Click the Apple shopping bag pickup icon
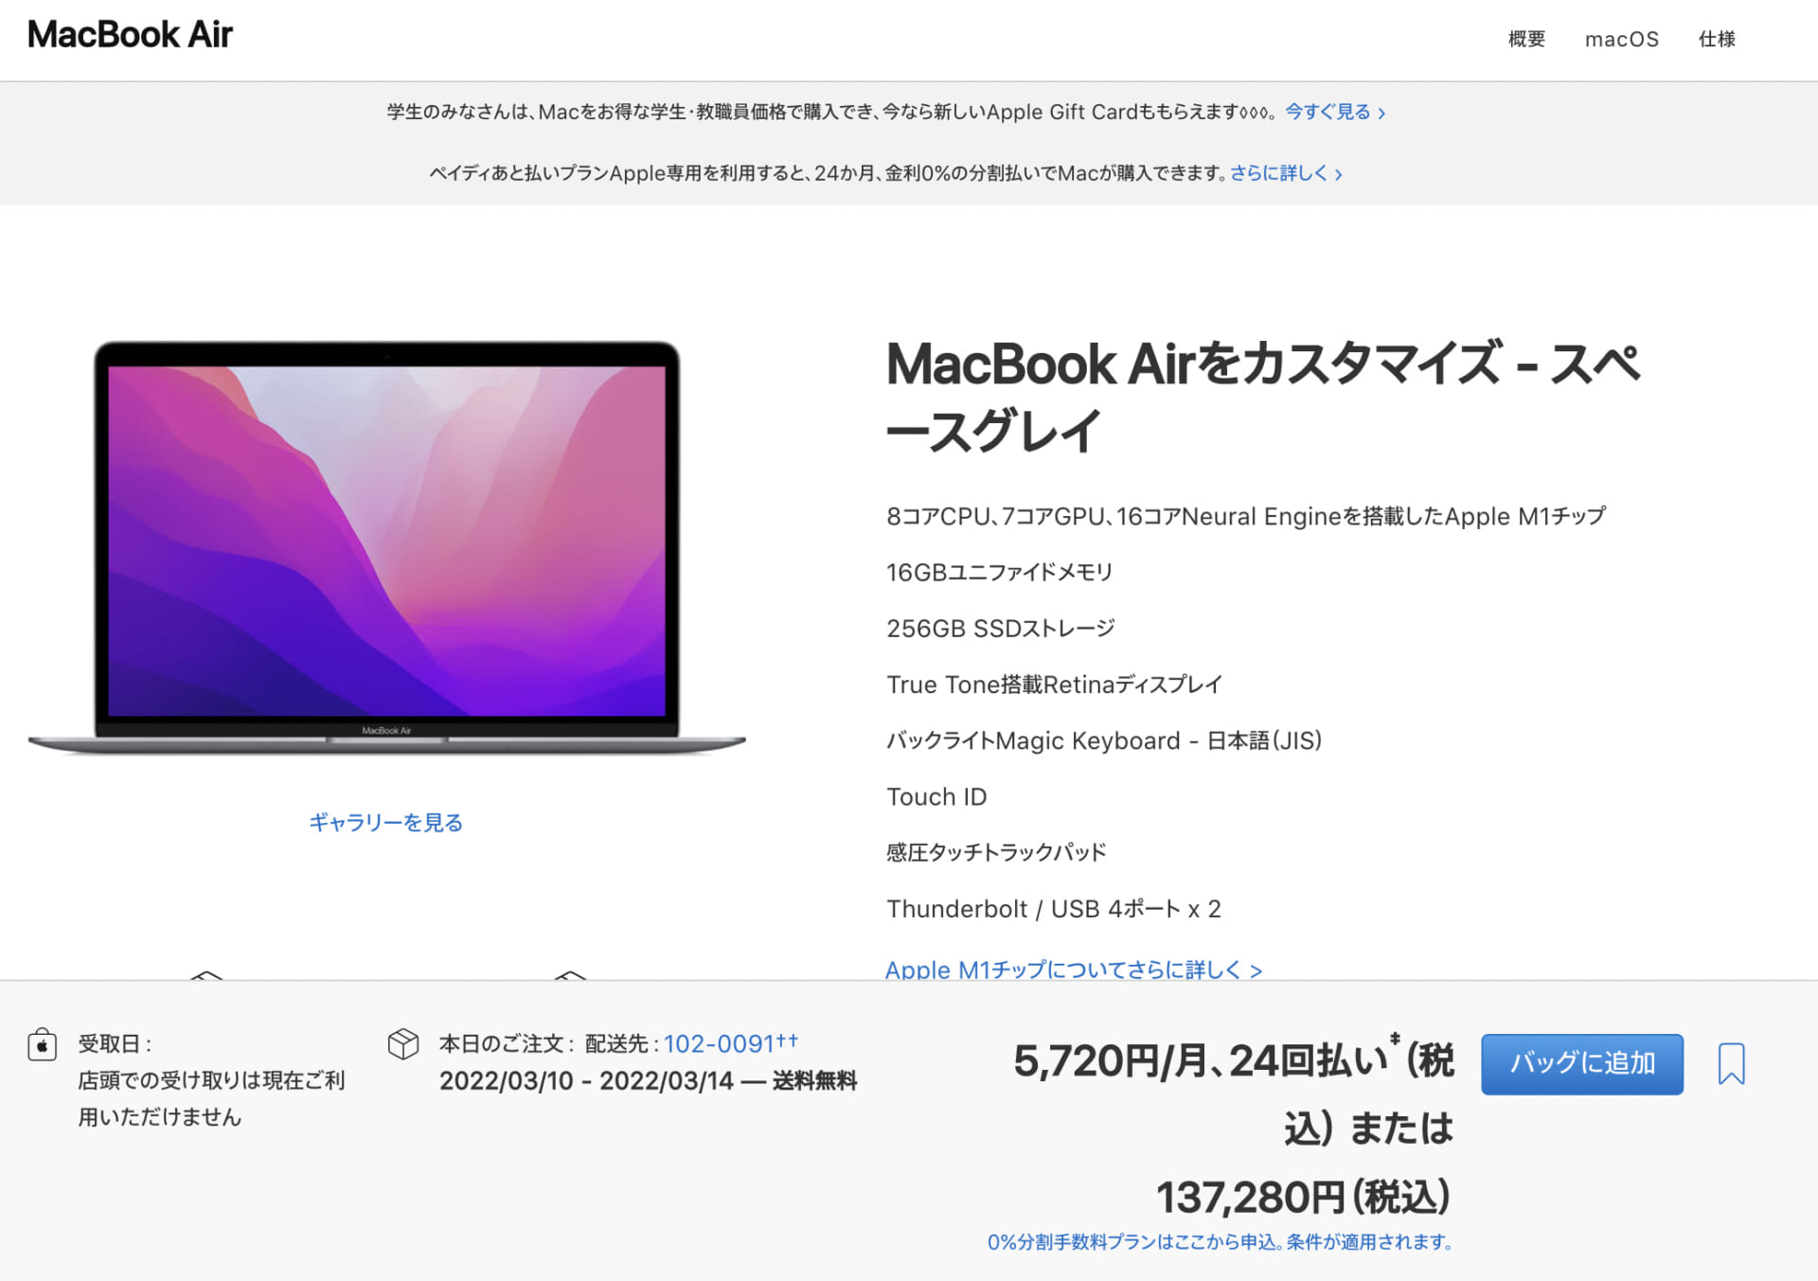Image resolution: width=1818 pixels, height=1281 pixels. point(42,1044)
